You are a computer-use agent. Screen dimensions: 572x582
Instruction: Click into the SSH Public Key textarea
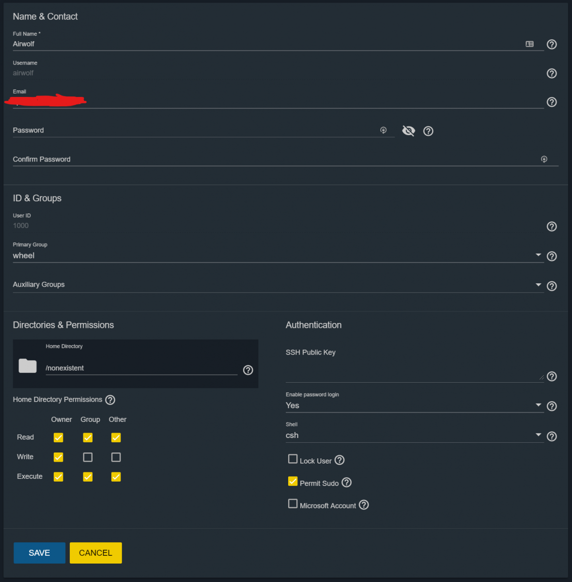(415, 371)
